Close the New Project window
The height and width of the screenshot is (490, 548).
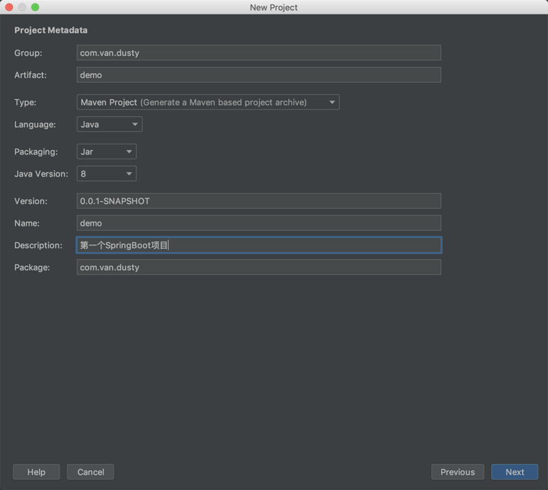[10, 8]
